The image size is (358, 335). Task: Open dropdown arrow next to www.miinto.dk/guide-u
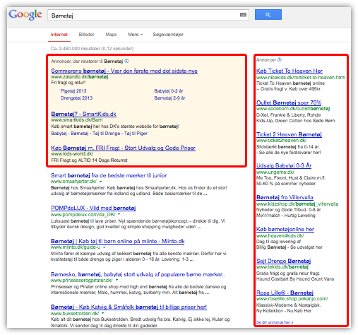(x=104, y=247)
